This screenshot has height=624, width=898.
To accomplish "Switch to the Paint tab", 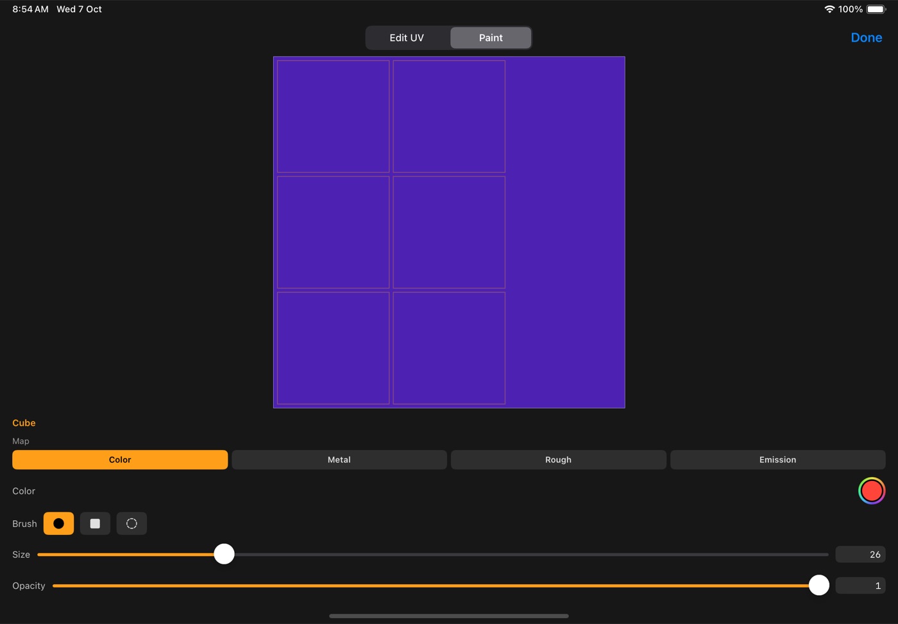I will tap(491, 38).
